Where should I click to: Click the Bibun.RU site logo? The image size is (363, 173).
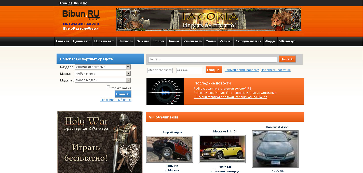pos(81,14)
